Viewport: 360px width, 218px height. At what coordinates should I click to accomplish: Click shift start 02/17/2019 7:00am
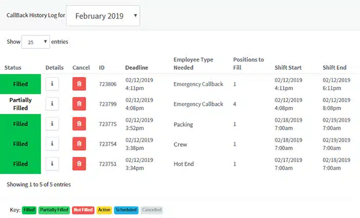pyautogui.click(x=289, y=164)
